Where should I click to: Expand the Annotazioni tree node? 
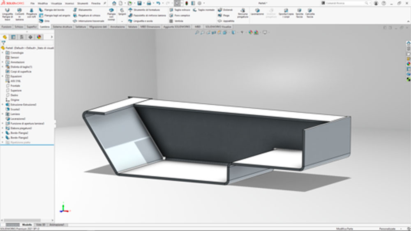coord(2,62)
